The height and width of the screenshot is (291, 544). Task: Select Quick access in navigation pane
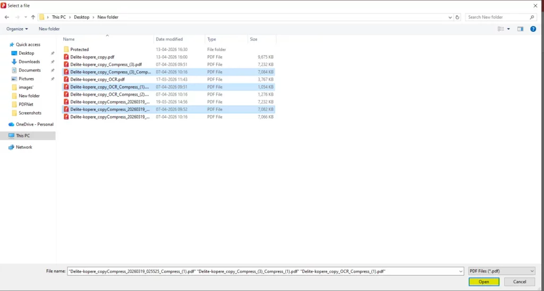[28, 45]
